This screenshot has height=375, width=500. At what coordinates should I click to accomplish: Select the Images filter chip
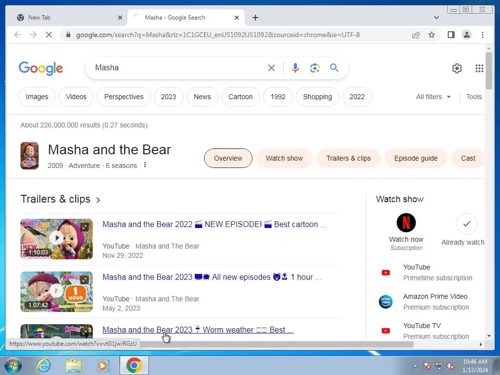37,97
